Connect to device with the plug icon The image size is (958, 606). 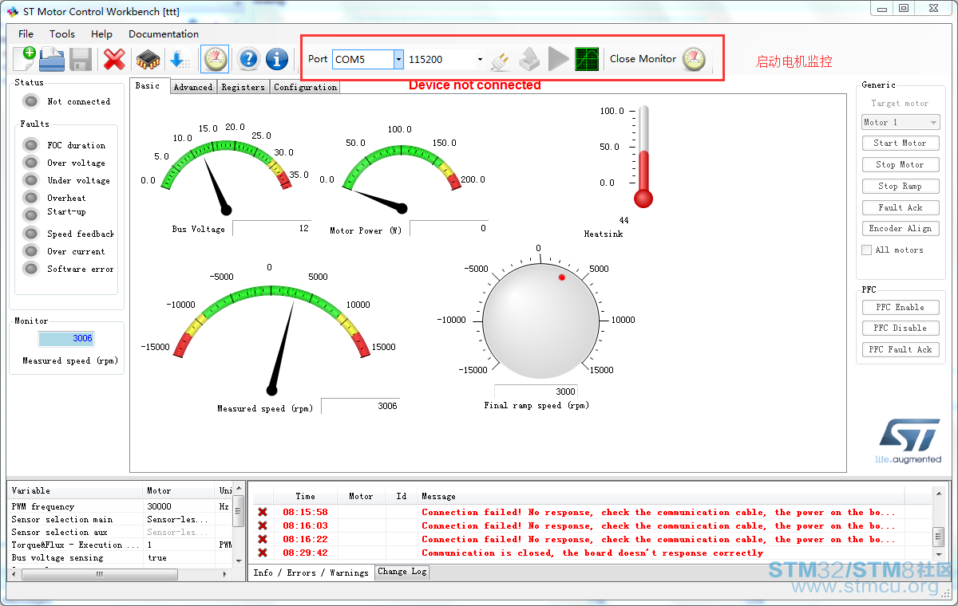click(501, 60)
